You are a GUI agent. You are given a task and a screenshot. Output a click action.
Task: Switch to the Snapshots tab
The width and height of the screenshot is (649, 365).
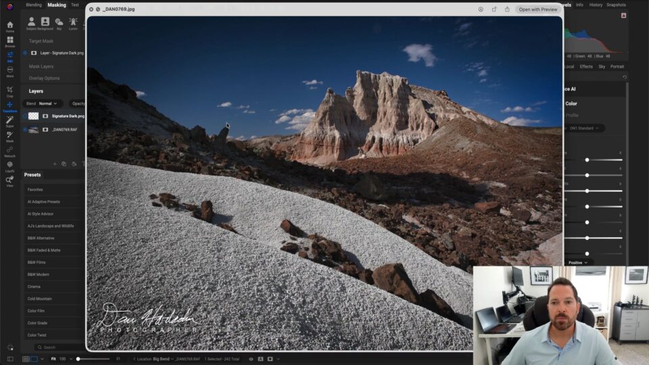pos(616,5)
